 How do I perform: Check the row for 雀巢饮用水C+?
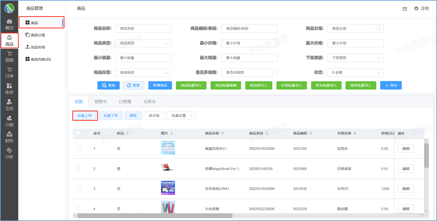[79, 148]
